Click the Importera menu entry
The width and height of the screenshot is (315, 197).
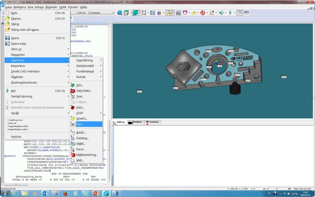(37, 66)
